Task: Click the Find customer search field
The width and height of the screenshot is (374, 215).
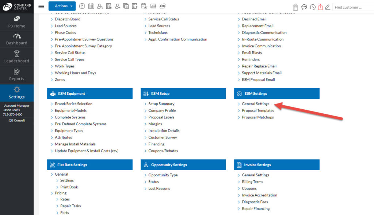Action: 352,7
